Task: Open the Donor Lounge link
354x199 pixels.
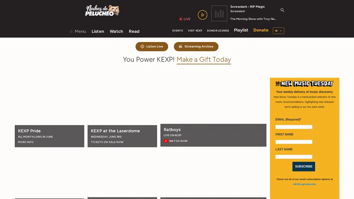Action: (x=218, y=31)
